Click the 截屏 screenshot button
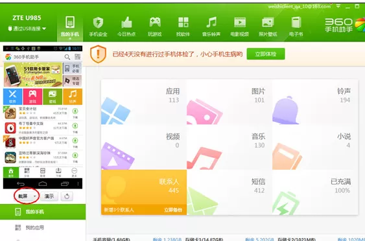This screenshot has width=365, height=241. click(x=23, y=196)
